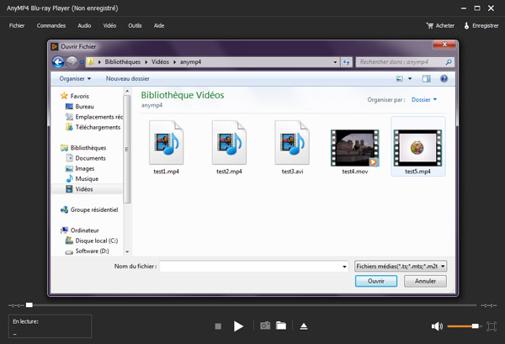
Task: Toggle fullscreen mode icon at bottom right
Action: click(x=492, y=325)
